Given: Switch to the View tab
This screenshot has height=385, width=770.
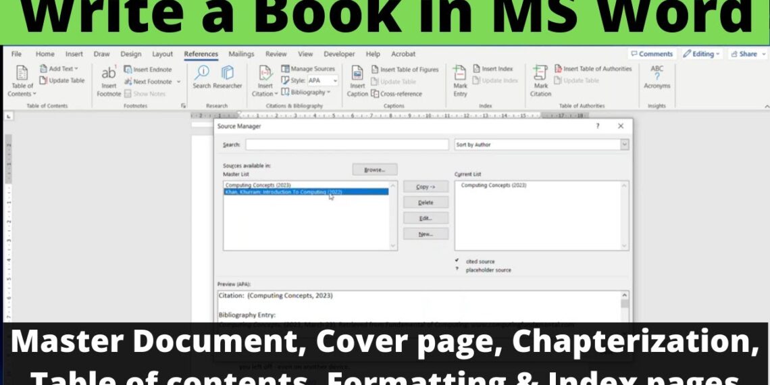Looking at the screenshot, I should pyautogui.click(x=305, y=54).
